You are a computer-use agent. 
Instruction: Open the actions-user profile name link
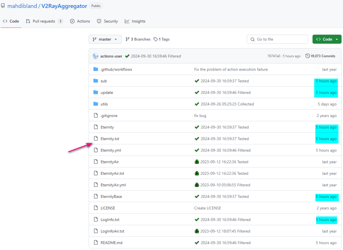(x=111, y=56)
